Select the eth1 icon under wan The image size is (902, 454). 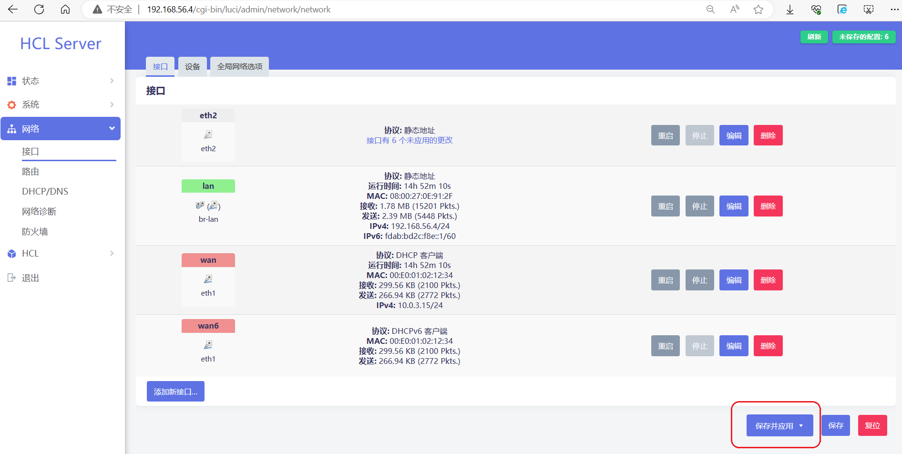tap(208, 279)
